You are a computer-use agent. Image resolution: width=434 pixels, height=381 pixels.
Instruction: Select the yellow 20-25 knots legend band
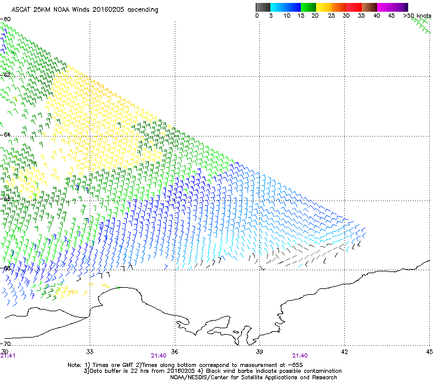point(324,7)
